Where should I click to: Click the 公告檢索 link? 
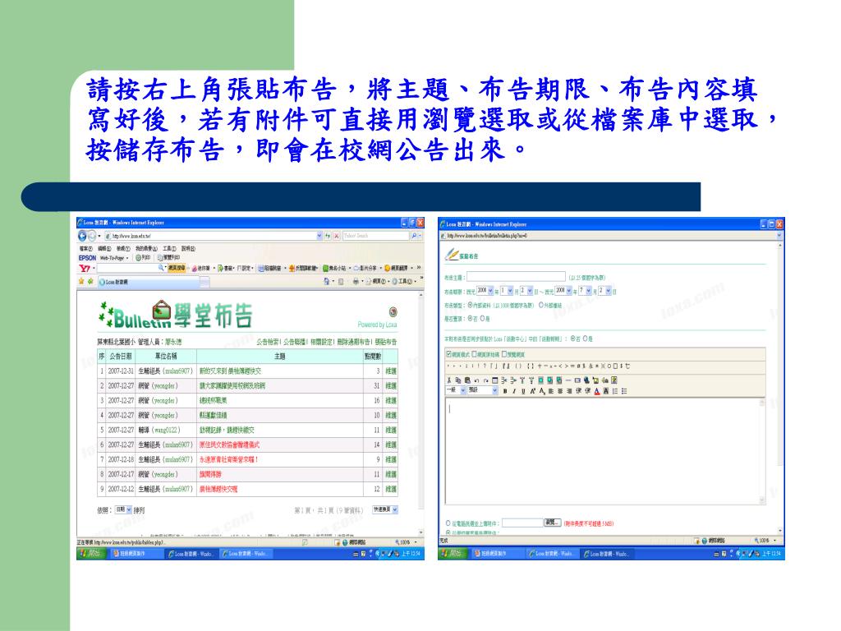(x=269, y=342)
